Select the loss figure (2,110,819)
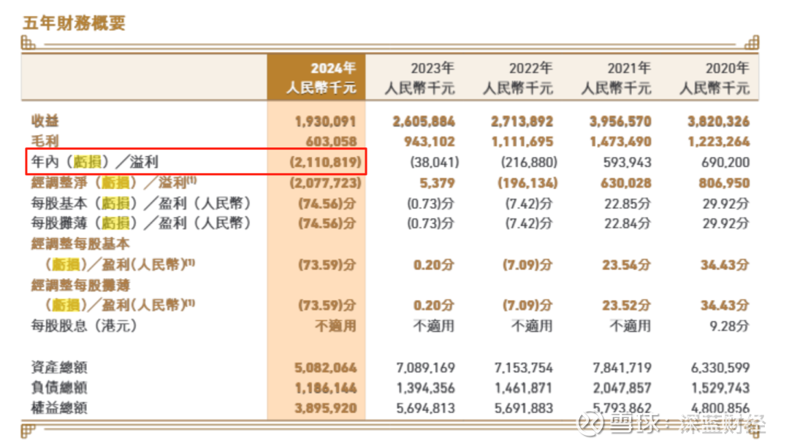The image size is (789, 448). [326, 162]
